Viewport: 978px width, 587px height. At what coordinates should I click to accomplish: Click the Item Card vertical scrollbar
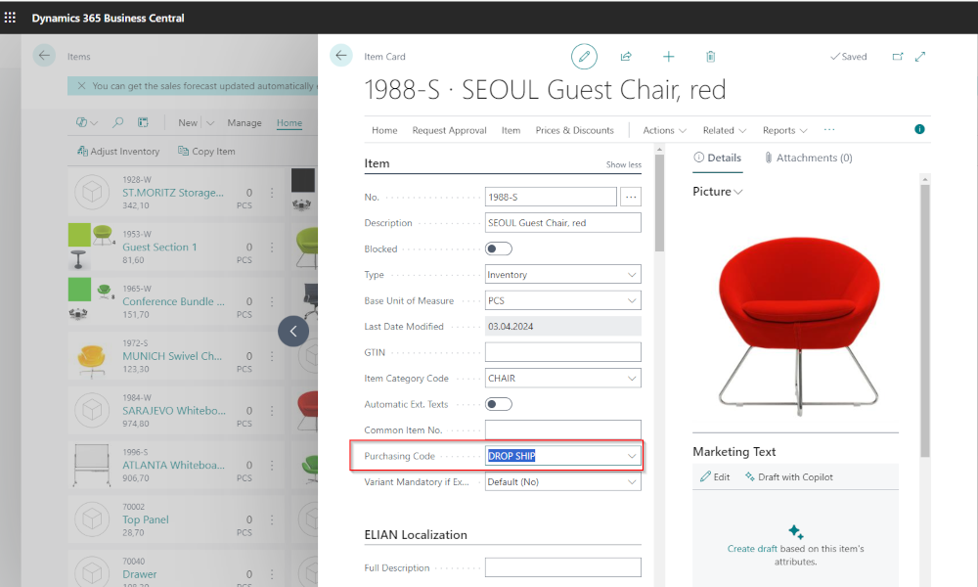pos(659,203)
